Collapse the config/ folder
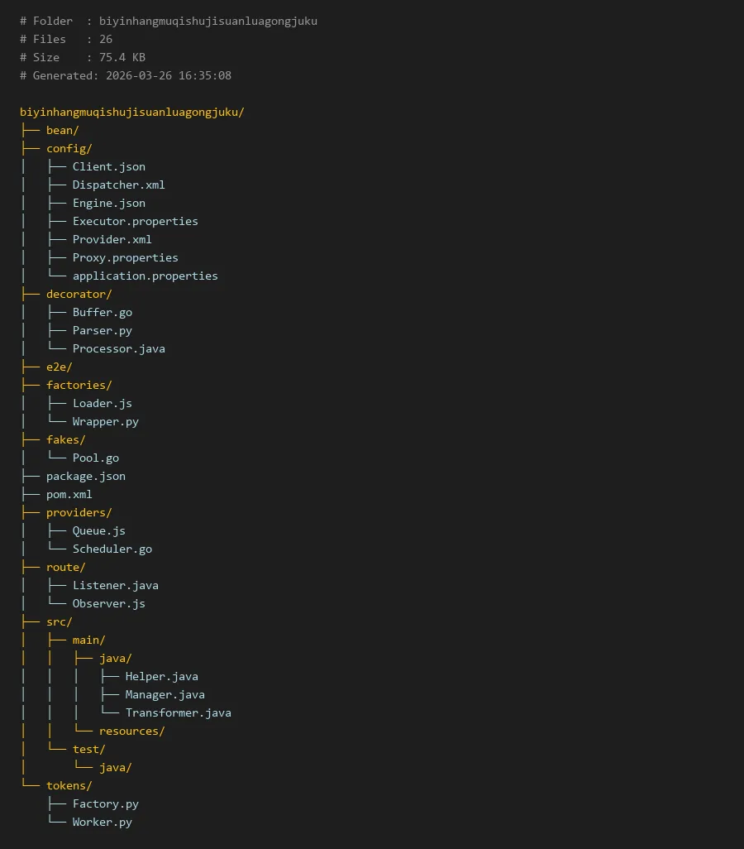Screen dimensions: 744x849 69,148
